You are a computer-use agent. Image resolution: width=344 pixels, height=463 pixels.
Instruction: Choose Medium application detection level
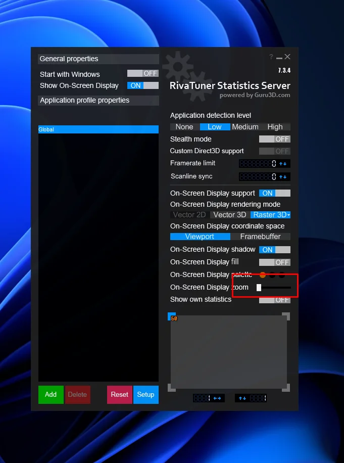[x=245, y=127]
